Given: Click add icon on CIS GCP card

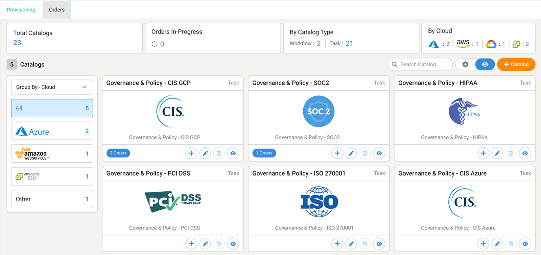Looking at the screenshot, I should [191, 153].
